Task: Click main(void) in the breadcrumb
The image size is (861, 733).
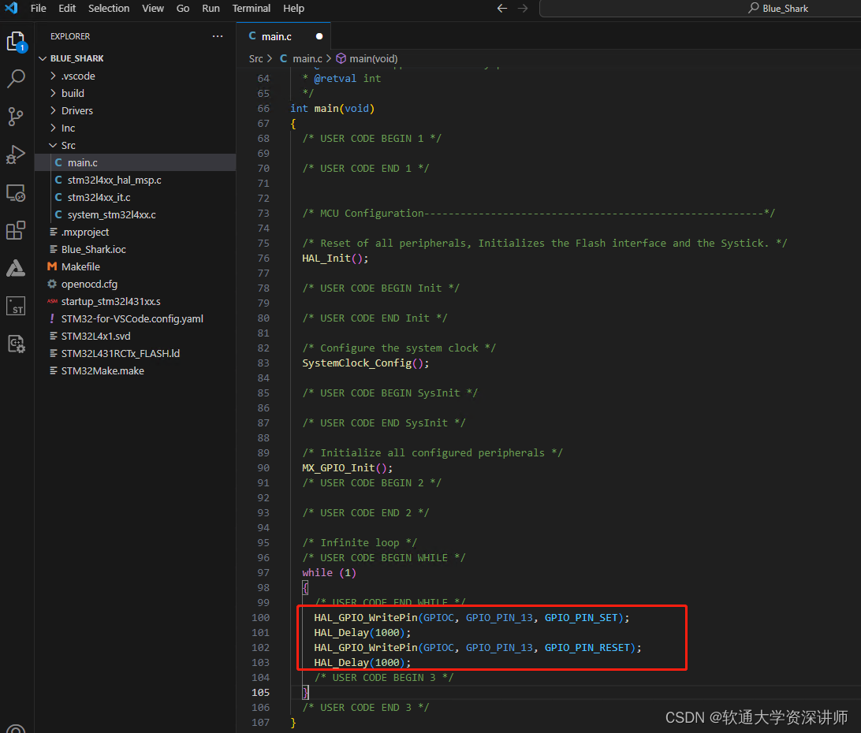Action: pos(374,58)
